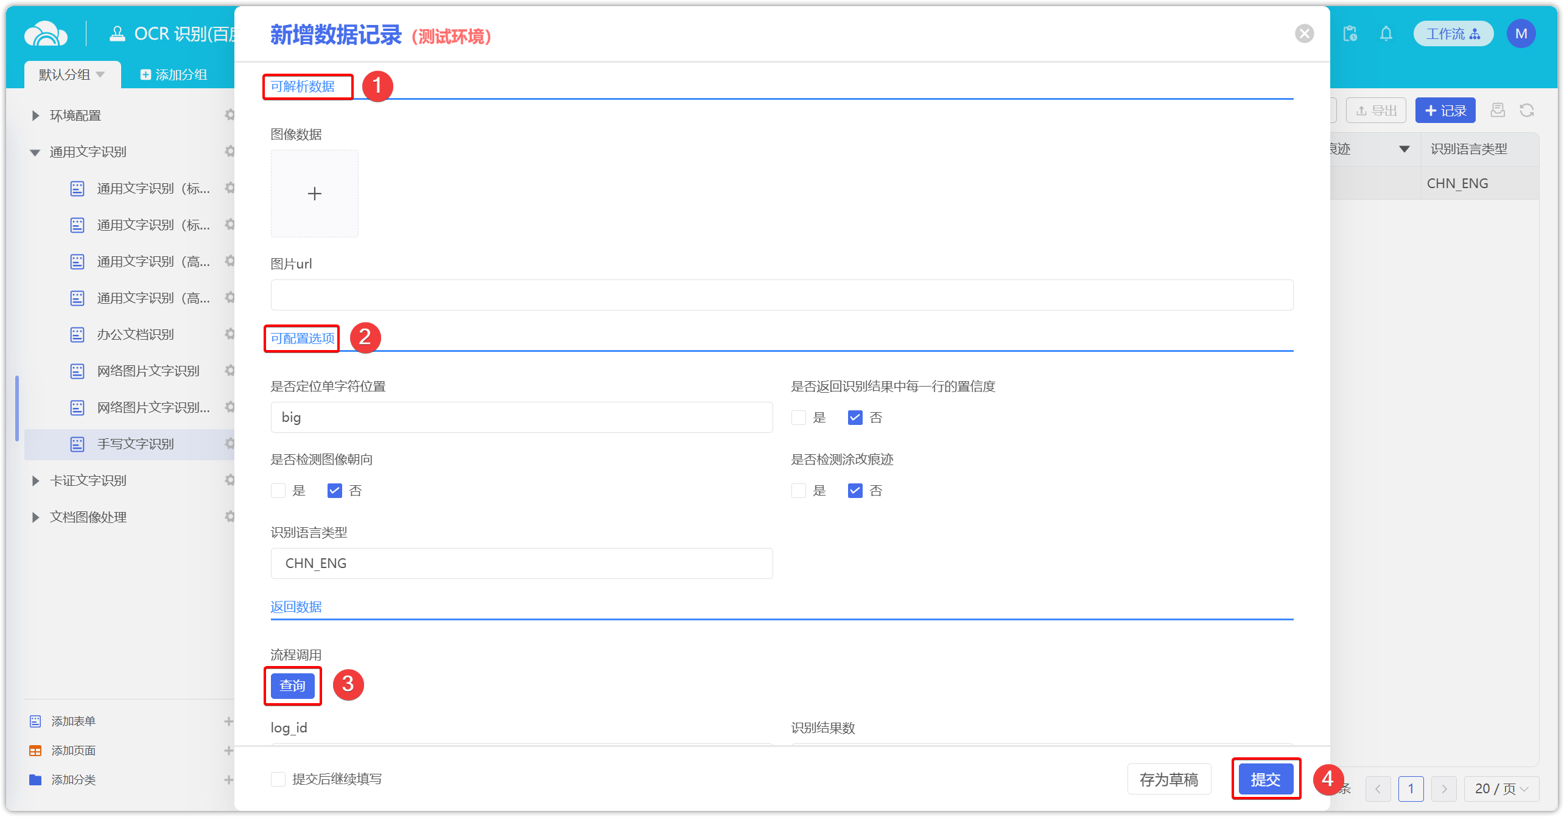This screenshot has width=1564, height=817.
Task: Click plus icon beside 添加页面
Action: point(229,751)
